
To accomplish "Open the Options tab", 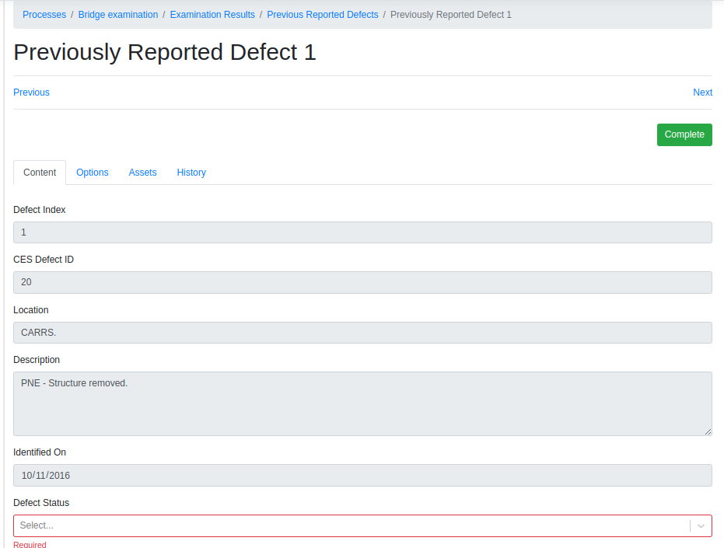I will point(93,173).
